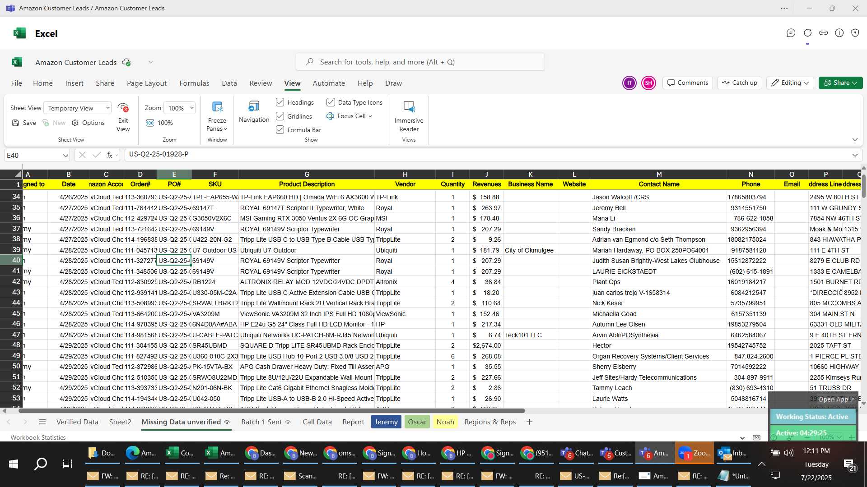Open the Page Layout ribbon tab
The image size is (867, 487).
(x=147, y=83)
